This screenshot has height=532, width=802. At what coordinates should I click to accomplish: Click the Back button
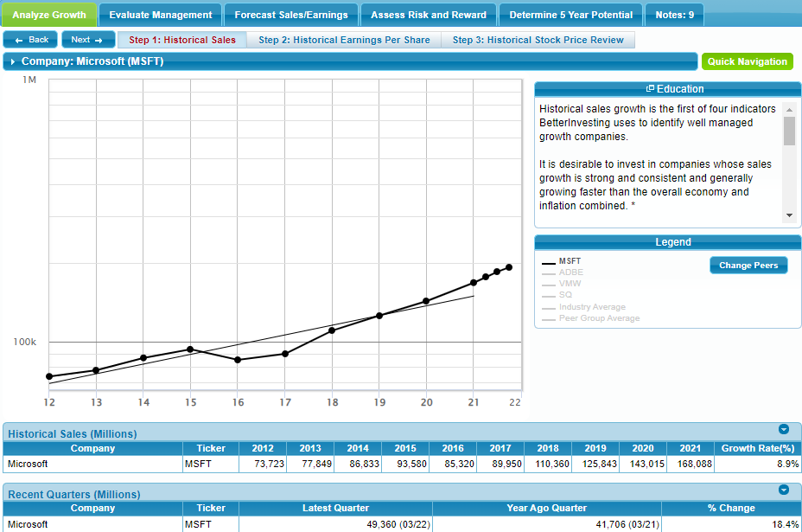point(32,40)
